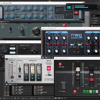Click the Moog Envelope knob

49,51
